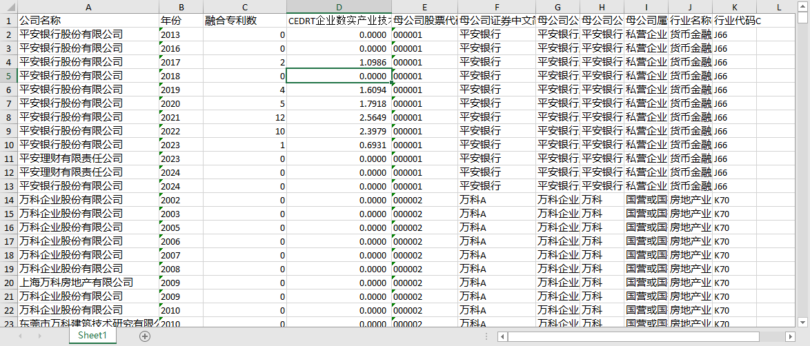The image size is (810, 346).
Task: Select all cells via corner triangle
Action: pyautogui.click(x=9, y=7)
